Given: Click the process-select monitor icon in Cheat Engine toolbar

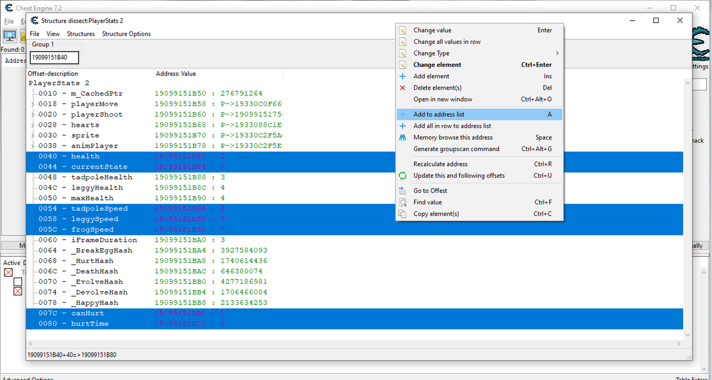Looking at the screenshot, I should [9, 36].
